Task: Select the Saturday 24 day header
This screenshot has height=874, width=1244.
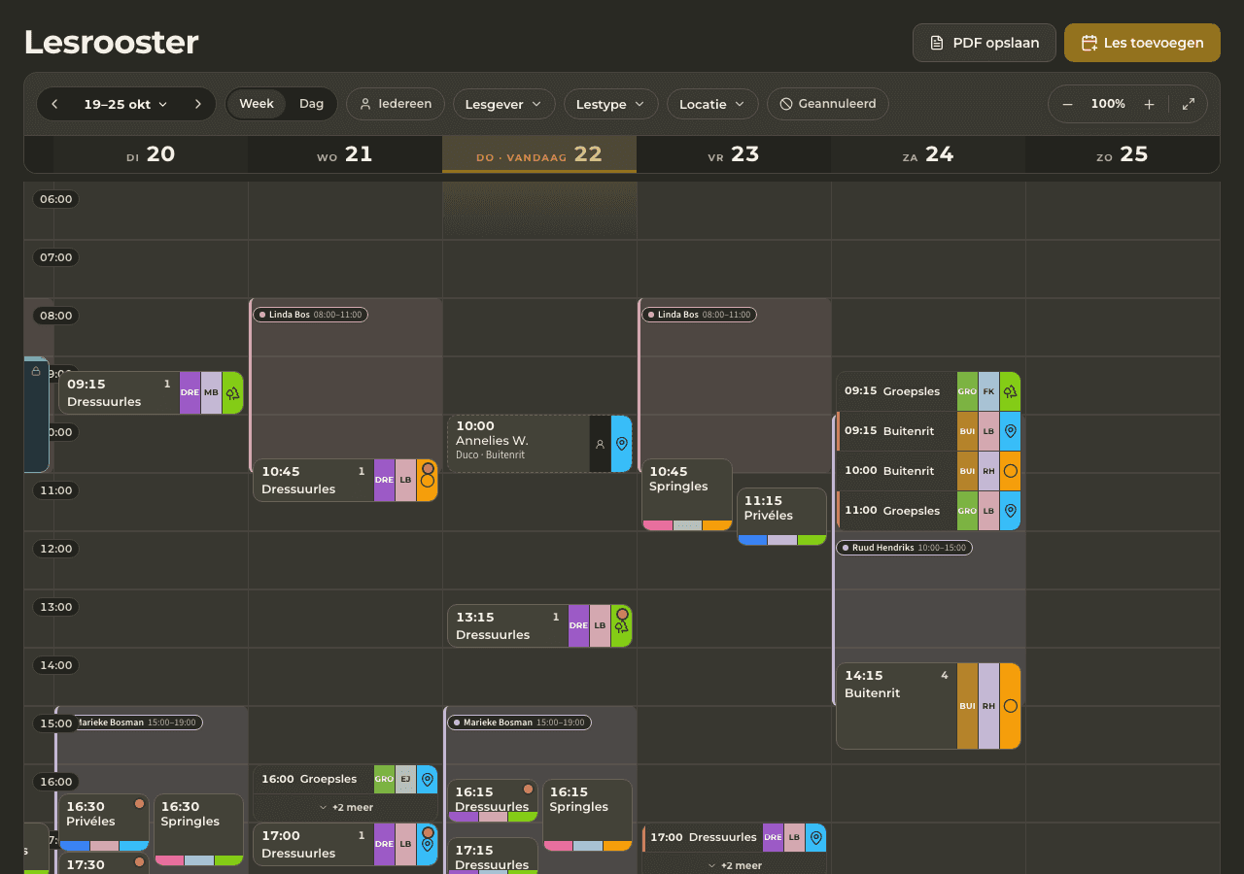Action: [x=927, y=154]
